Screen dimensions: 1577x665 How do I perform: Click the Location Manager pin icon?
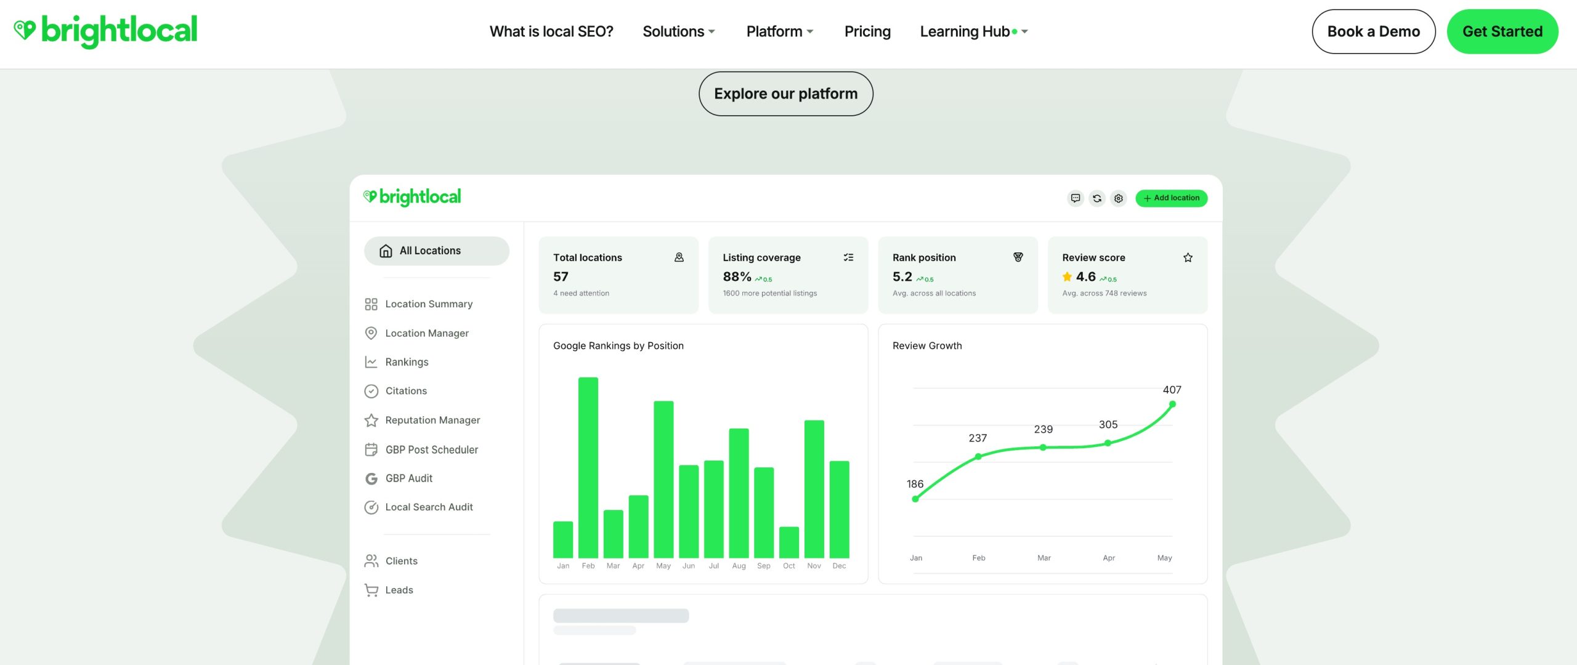coord(371,333)
